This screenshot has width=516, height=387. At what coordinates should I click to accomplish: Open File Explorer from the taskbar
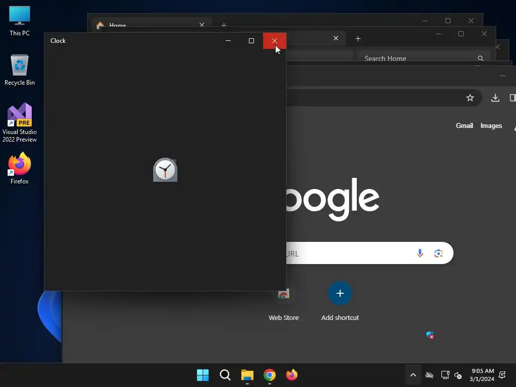pyautogui.click(x=247, y=375)
